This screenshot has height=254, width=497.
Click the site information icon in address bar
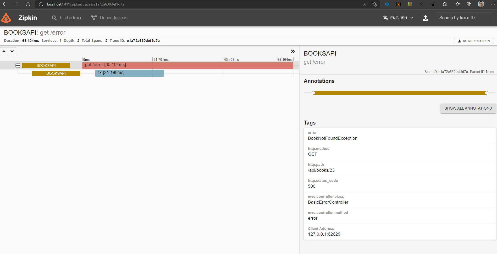(41, 4)
